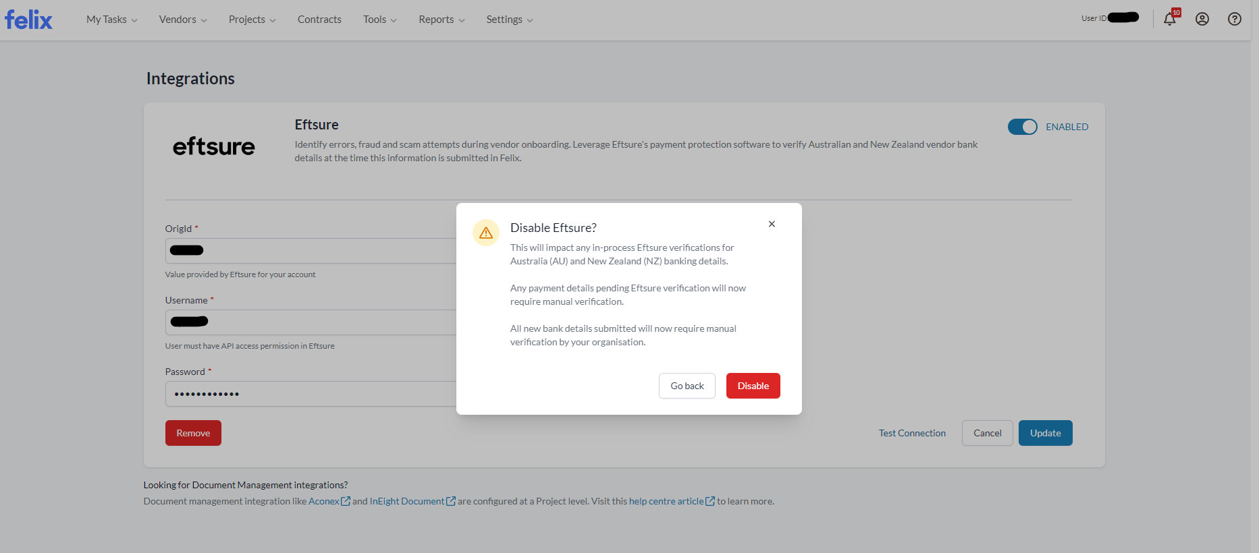Image resolution: width=1259 pixels, height=553 pixels.
Task: Click the Test Connection link
Action: (x=912, y=433)
